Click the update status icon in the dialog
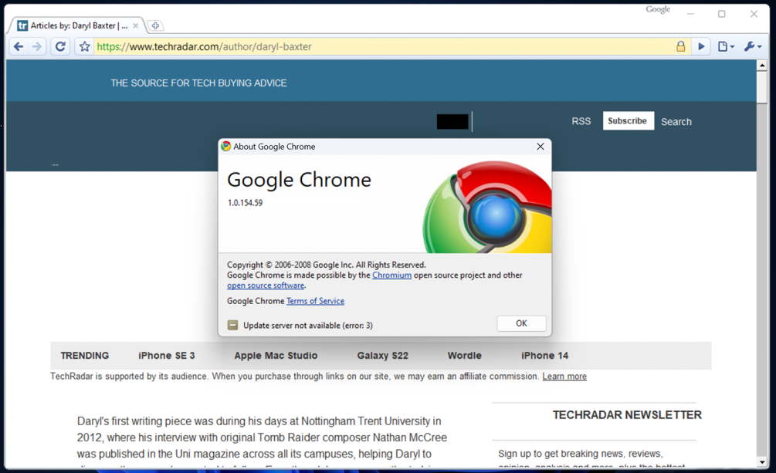776x473 pixels. (232, 325)
